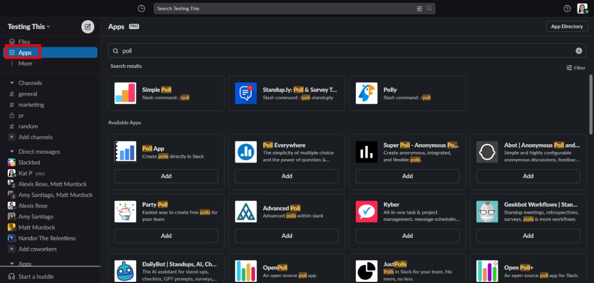
Task: Collapse the Direct messages section
Action: 12,152
